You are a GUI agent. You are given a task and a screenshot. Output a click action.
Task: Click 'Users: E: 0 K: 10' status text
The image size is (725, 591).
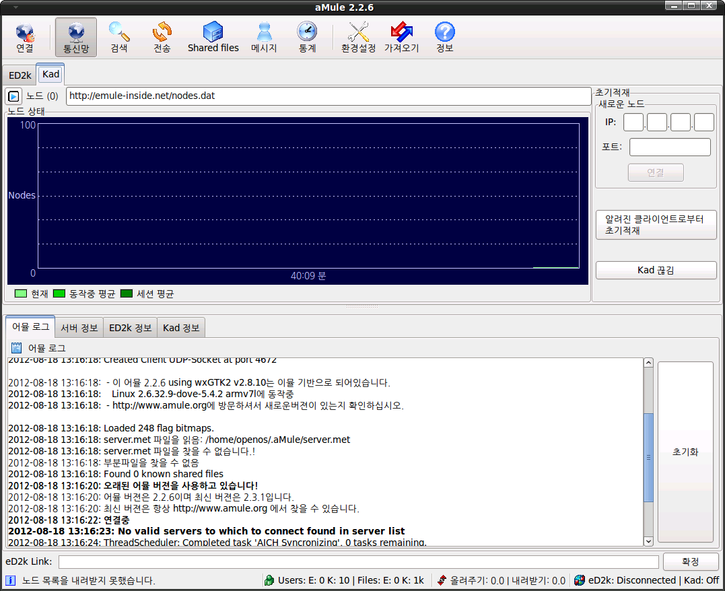[x=314, y=580]
